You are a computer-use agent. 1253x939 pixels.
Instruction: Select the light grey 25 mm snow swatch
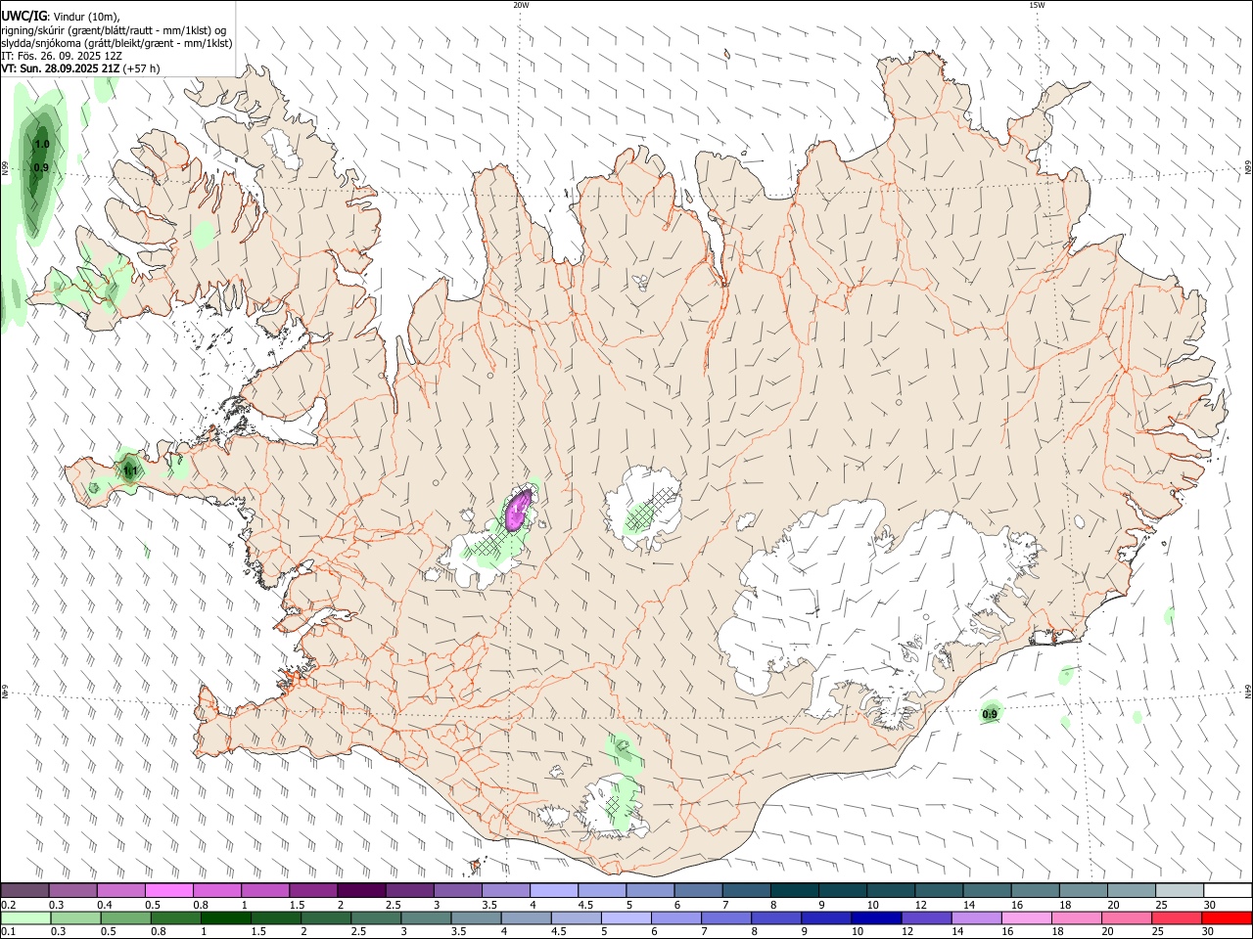click(x=1180, y=891)
